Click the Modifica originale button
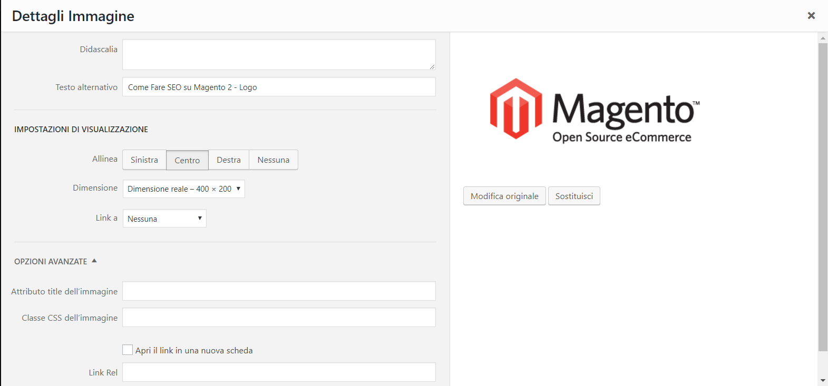828x386 pixels. point(504,196)
